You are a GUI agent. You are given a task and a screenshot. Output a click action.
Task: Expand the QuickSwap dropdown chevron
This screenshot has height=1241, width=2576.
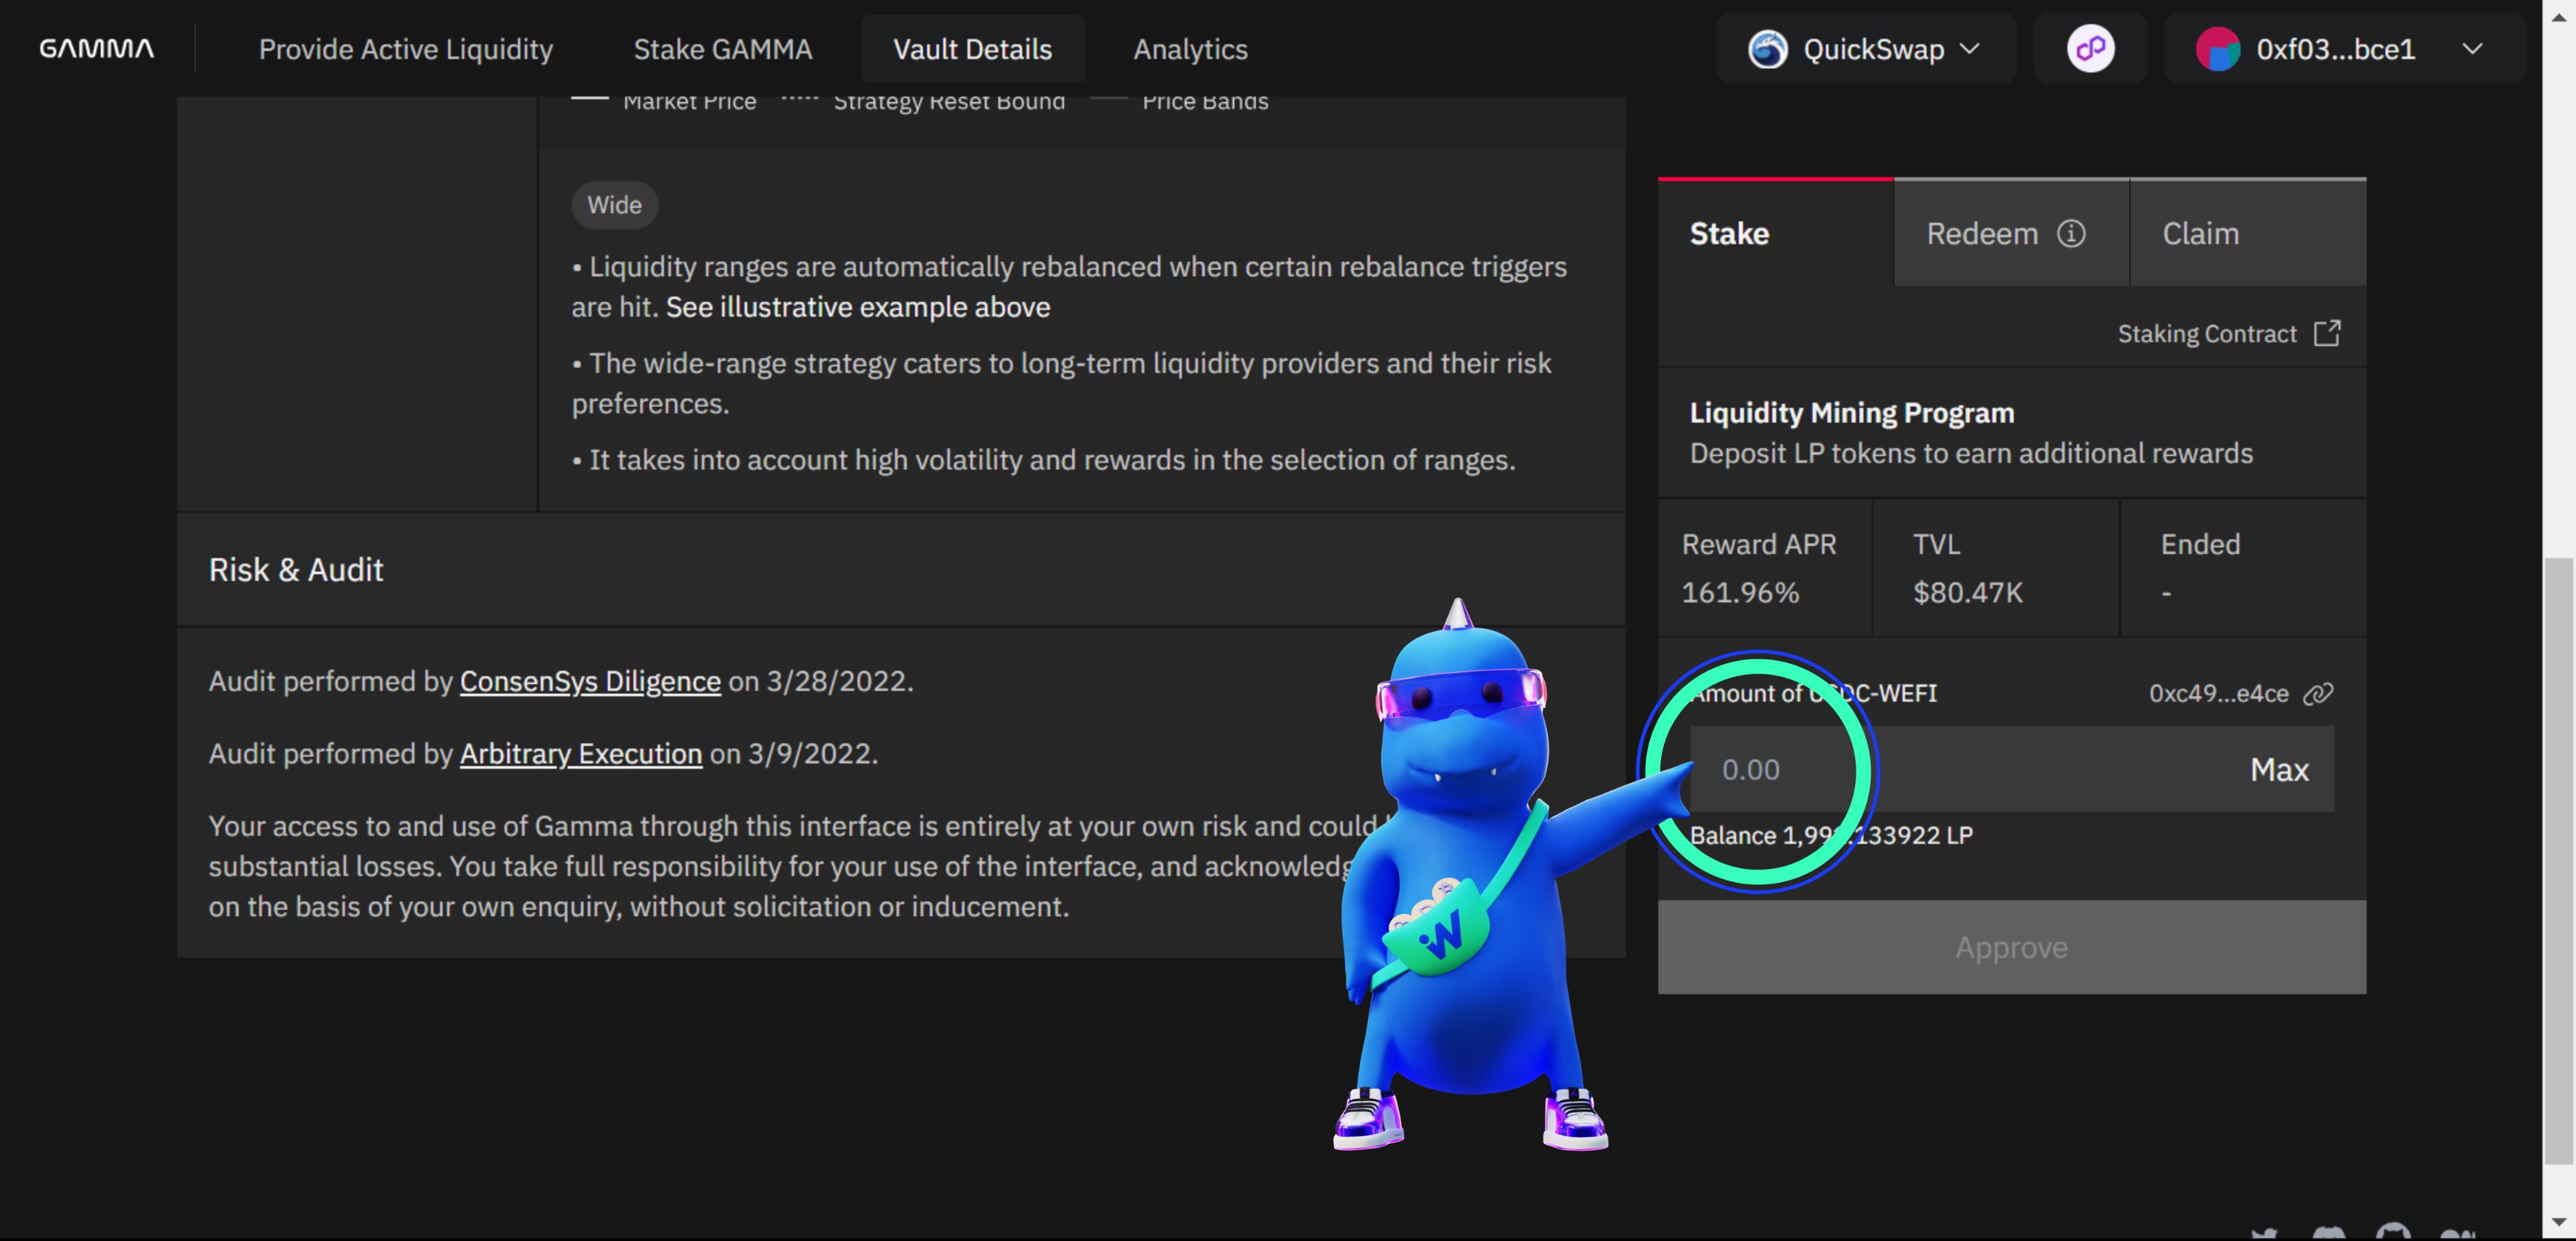tap(1970, 49)
